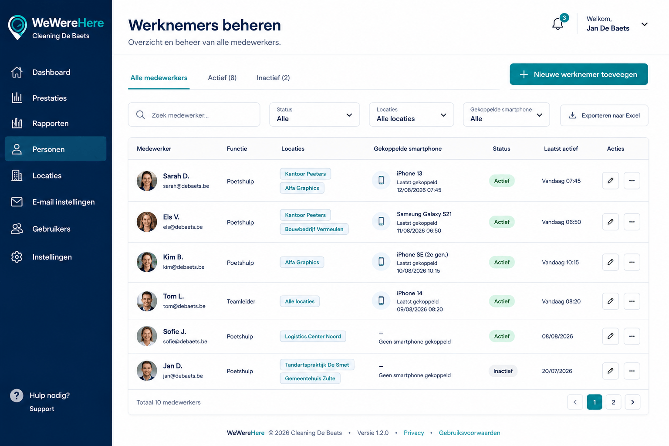Open the Gekoppelde smartphone filter dropdown
This screenshot has height=446, width=669.
tap(506, 115)
